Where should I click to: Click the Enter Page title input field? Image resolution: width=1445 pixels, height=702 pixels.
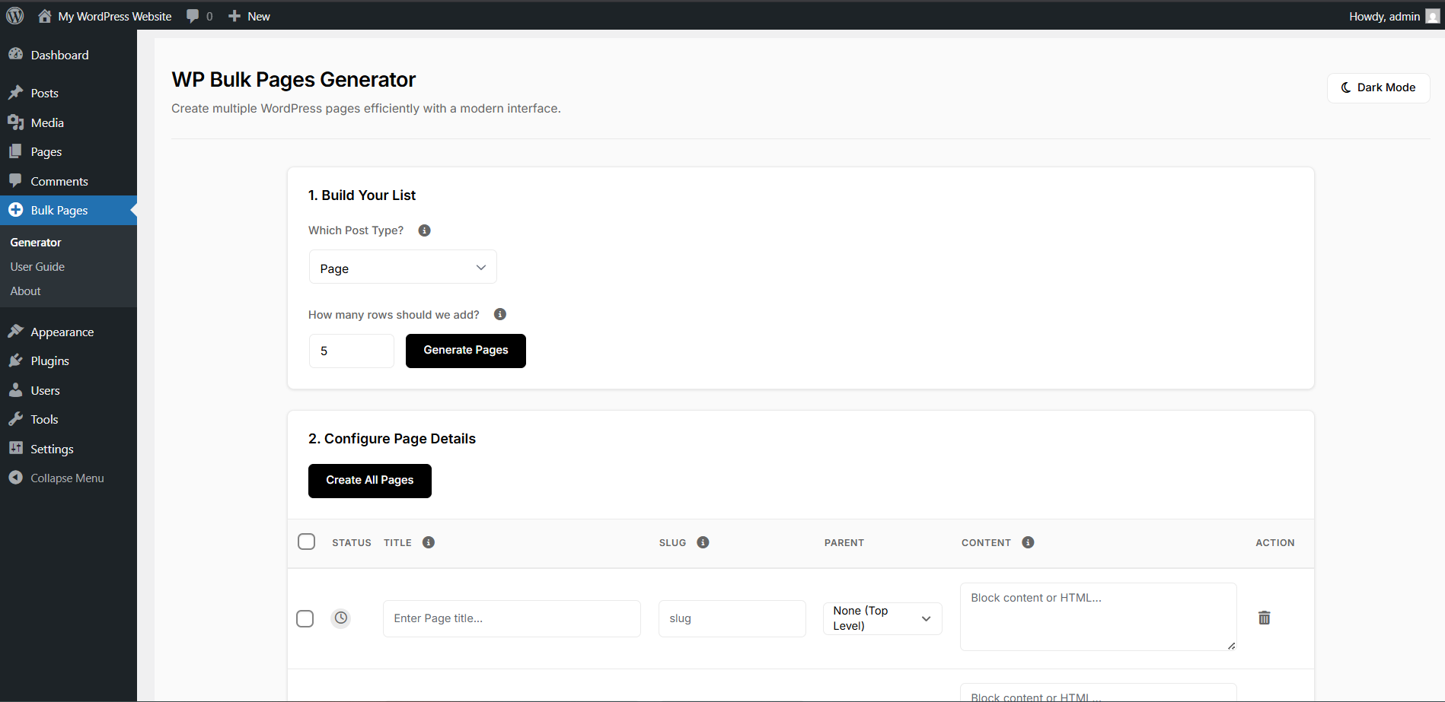pyautogui.click(x=511, y=618)
